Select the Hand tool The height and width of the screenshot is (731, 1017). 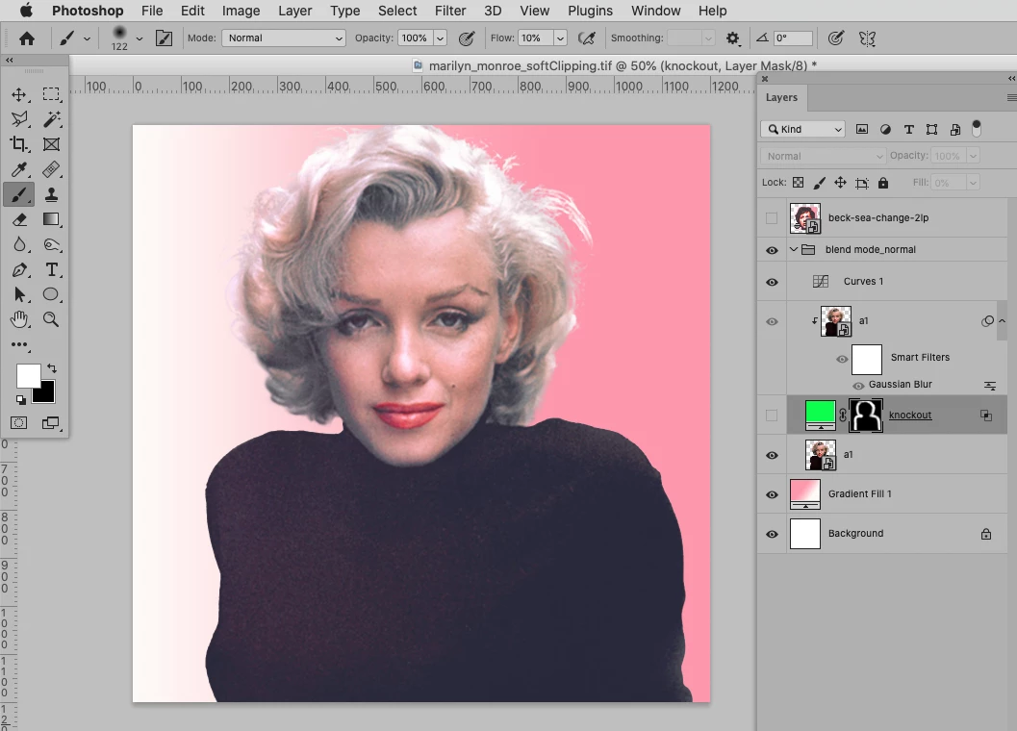19,319
